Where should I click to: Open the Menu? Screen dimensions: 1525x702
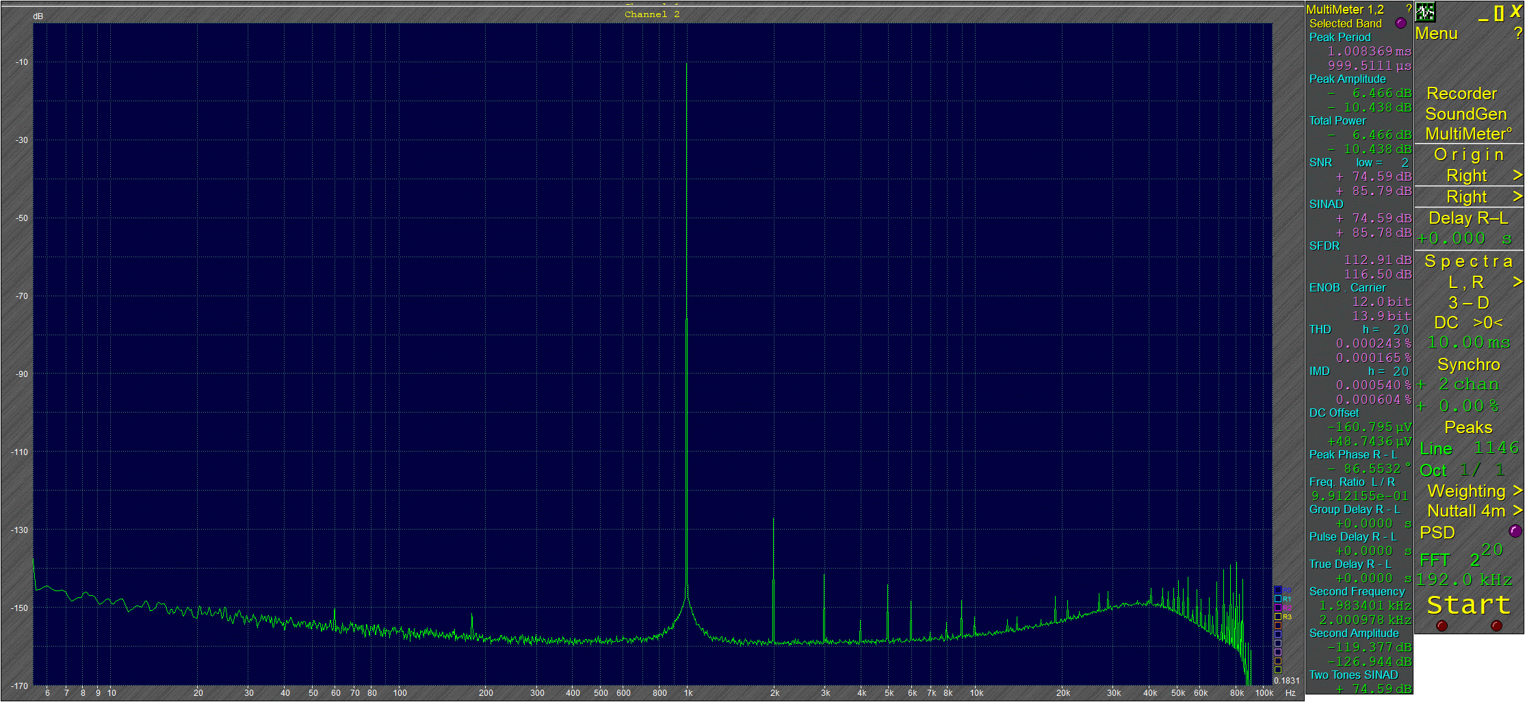(1437, 34)
